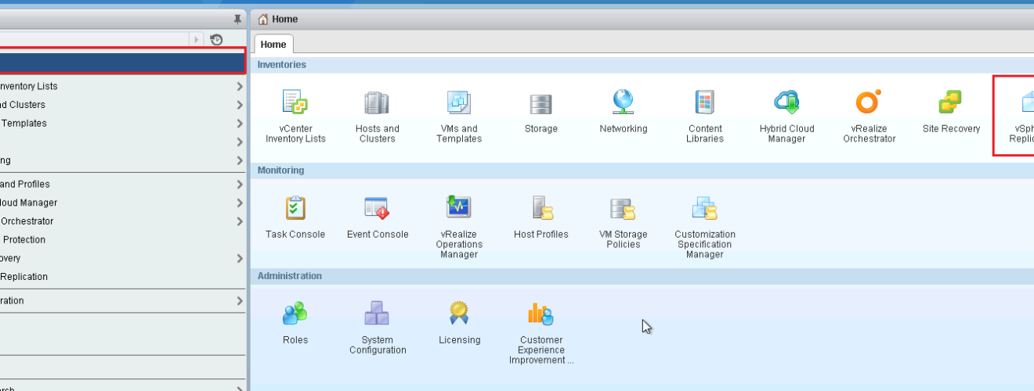Open the Networking globe icon
The height and width of the screenshot is (391, 1034).
623,102
